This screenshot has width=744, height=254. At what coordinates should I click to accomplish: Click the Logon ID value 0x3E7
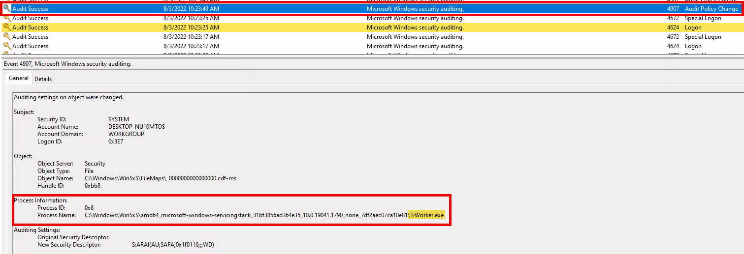(x=117, y=141)
